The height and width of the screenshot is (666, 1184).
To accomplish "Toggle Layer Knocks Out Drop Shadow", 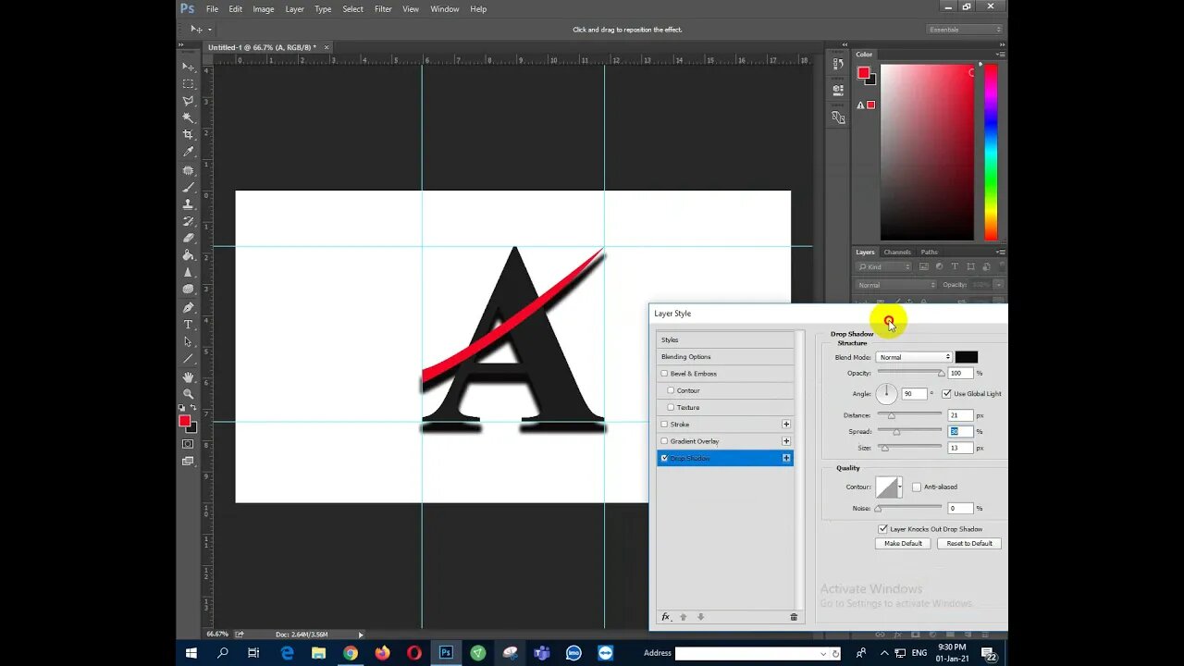I will click(883, 529).
